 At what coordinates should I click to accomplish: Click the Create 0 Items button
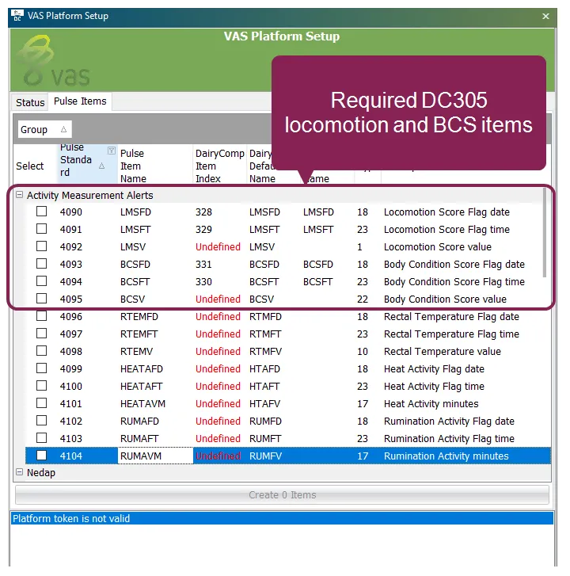(x=282, y=495)
